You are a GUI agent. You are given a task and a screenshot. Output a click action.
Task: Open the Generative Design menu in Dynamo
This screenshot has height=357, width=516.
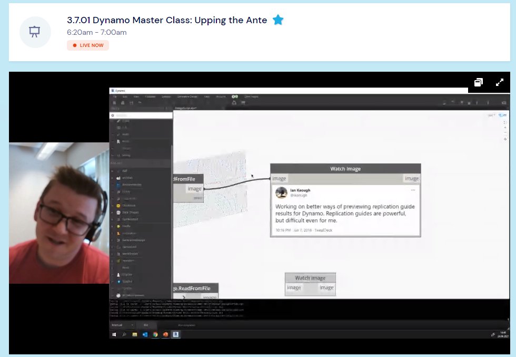click(x=187, y=97)
